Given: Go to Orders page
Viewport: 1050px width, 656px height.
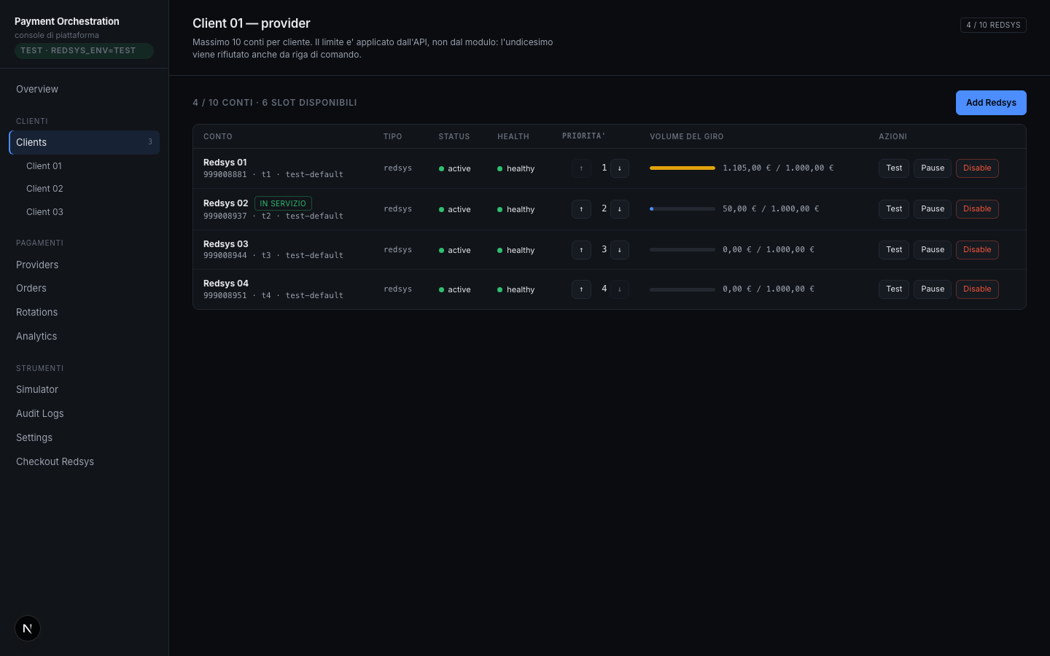Looking at the screenshot, I should click(x=84, y=289).
